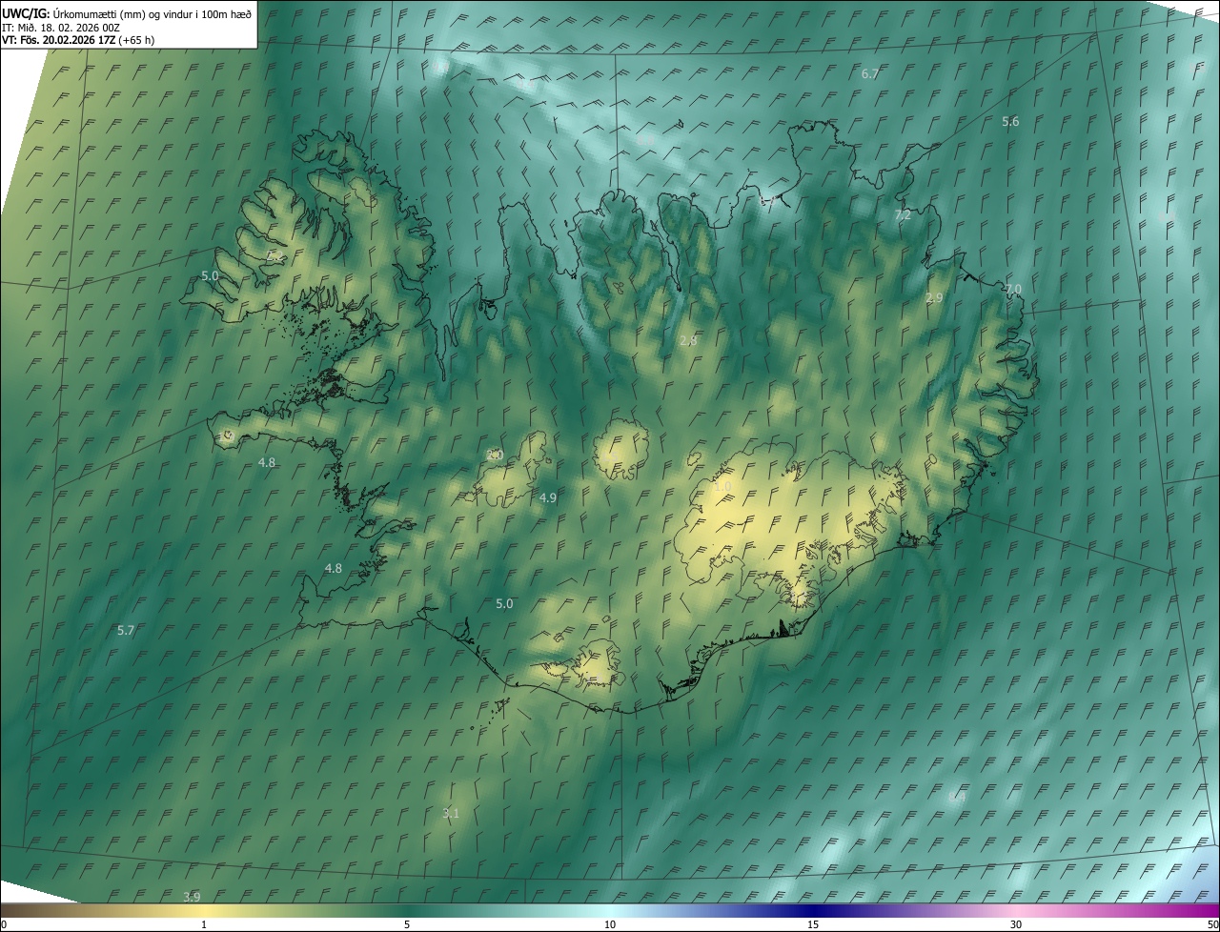Click the 5.6 value in the northeast sea
Viewport: 1220px width, 932px height.
(1010, 122)
